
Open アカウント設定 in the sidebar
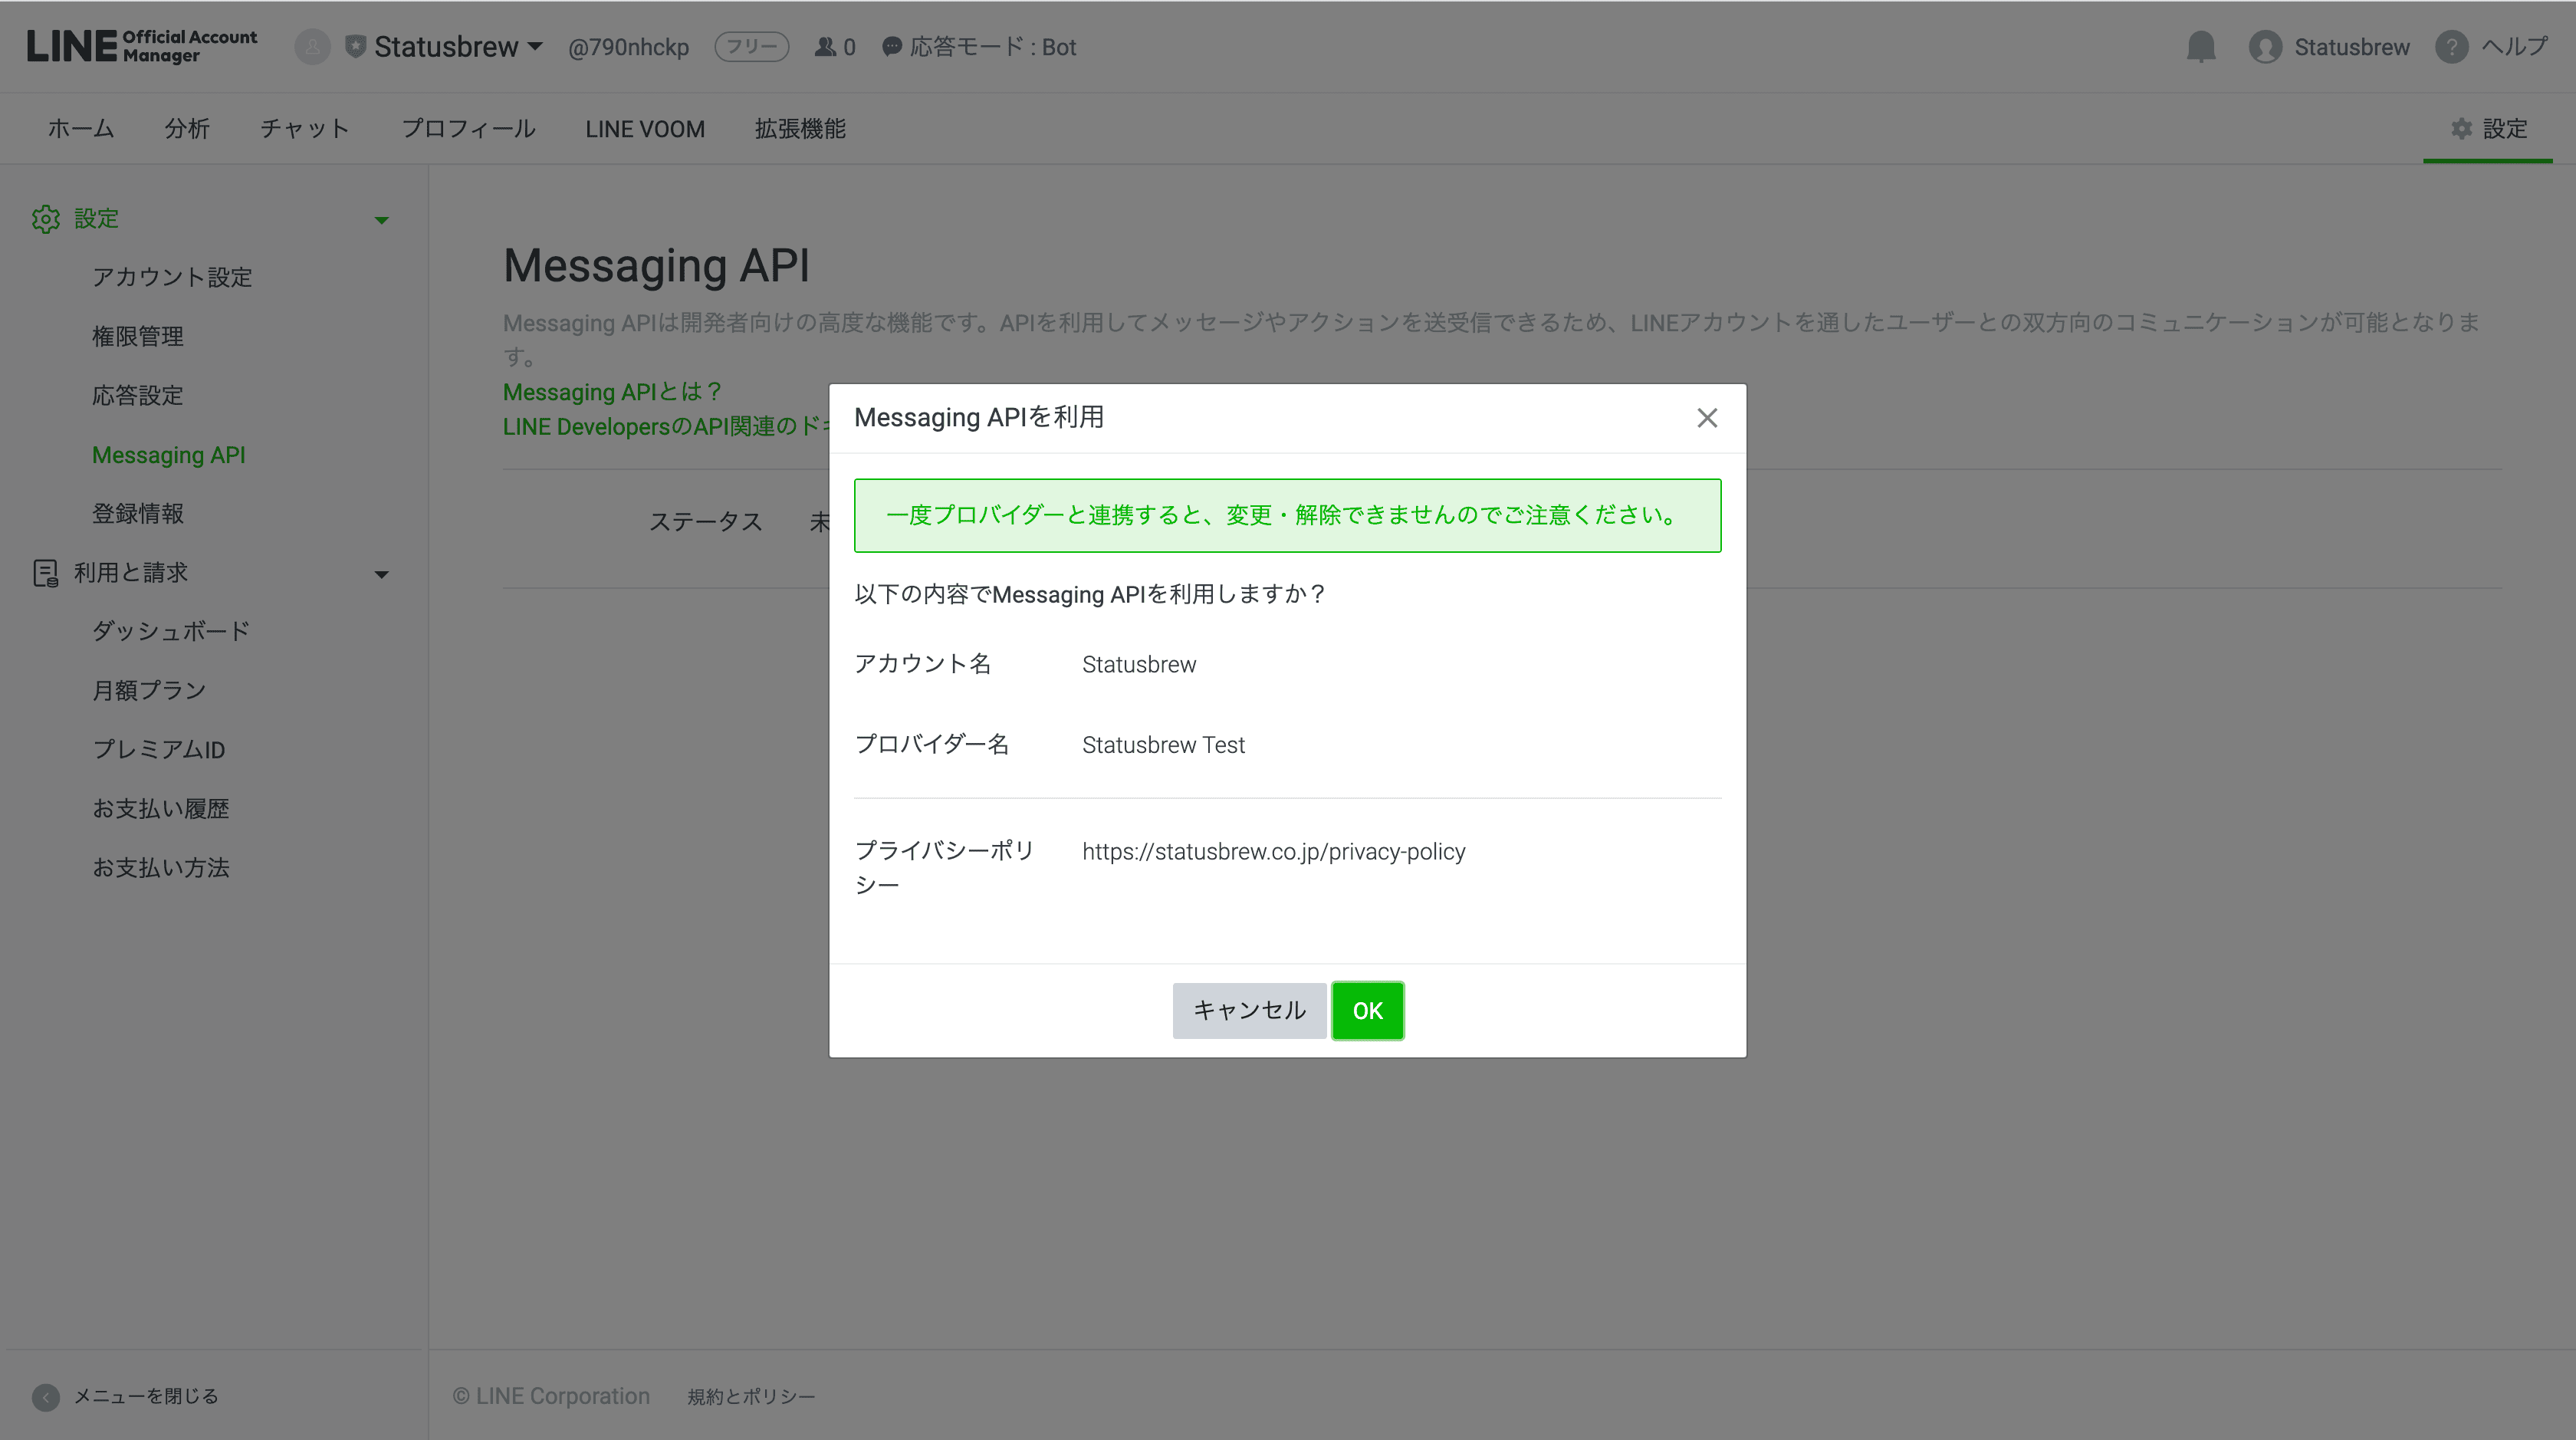172,277
